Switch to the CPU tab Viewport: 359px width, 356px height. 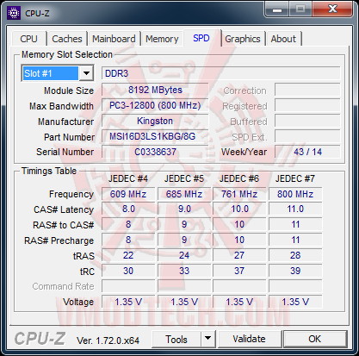(28, 39)
